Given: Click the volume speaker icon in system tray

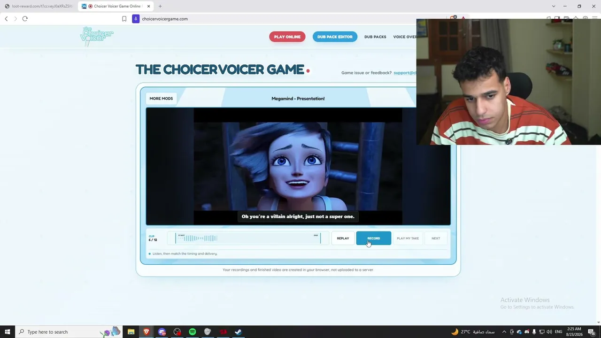Looking at the screenshot, I should tap(549, 332).
